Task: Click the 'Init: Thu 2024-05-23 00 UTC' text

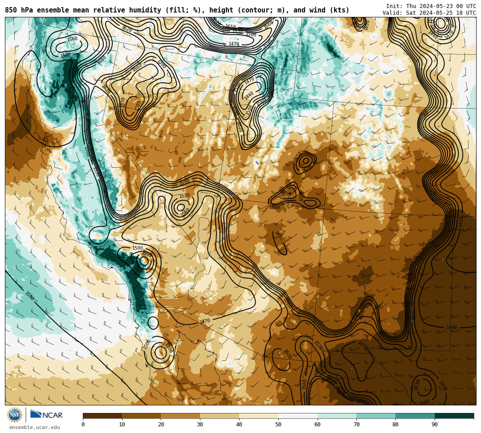Action: pos(431,6)
